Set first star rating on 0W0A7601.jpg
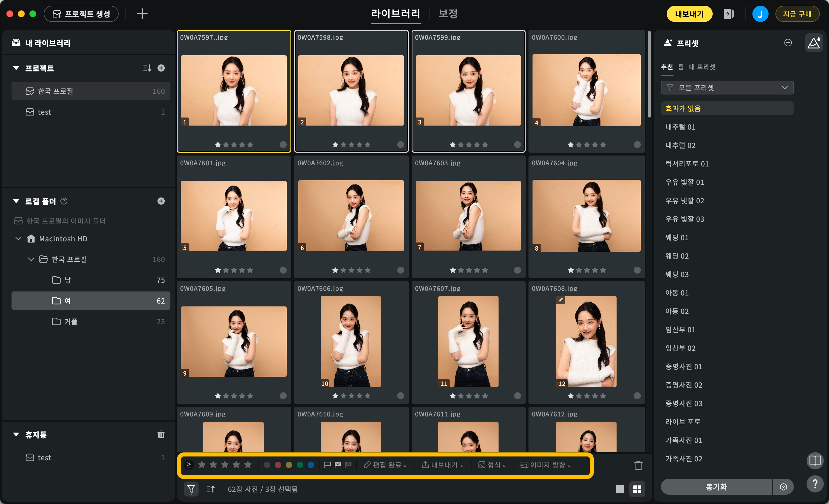The width and height of the screenshot is (829, 504). tap(218, 270)
